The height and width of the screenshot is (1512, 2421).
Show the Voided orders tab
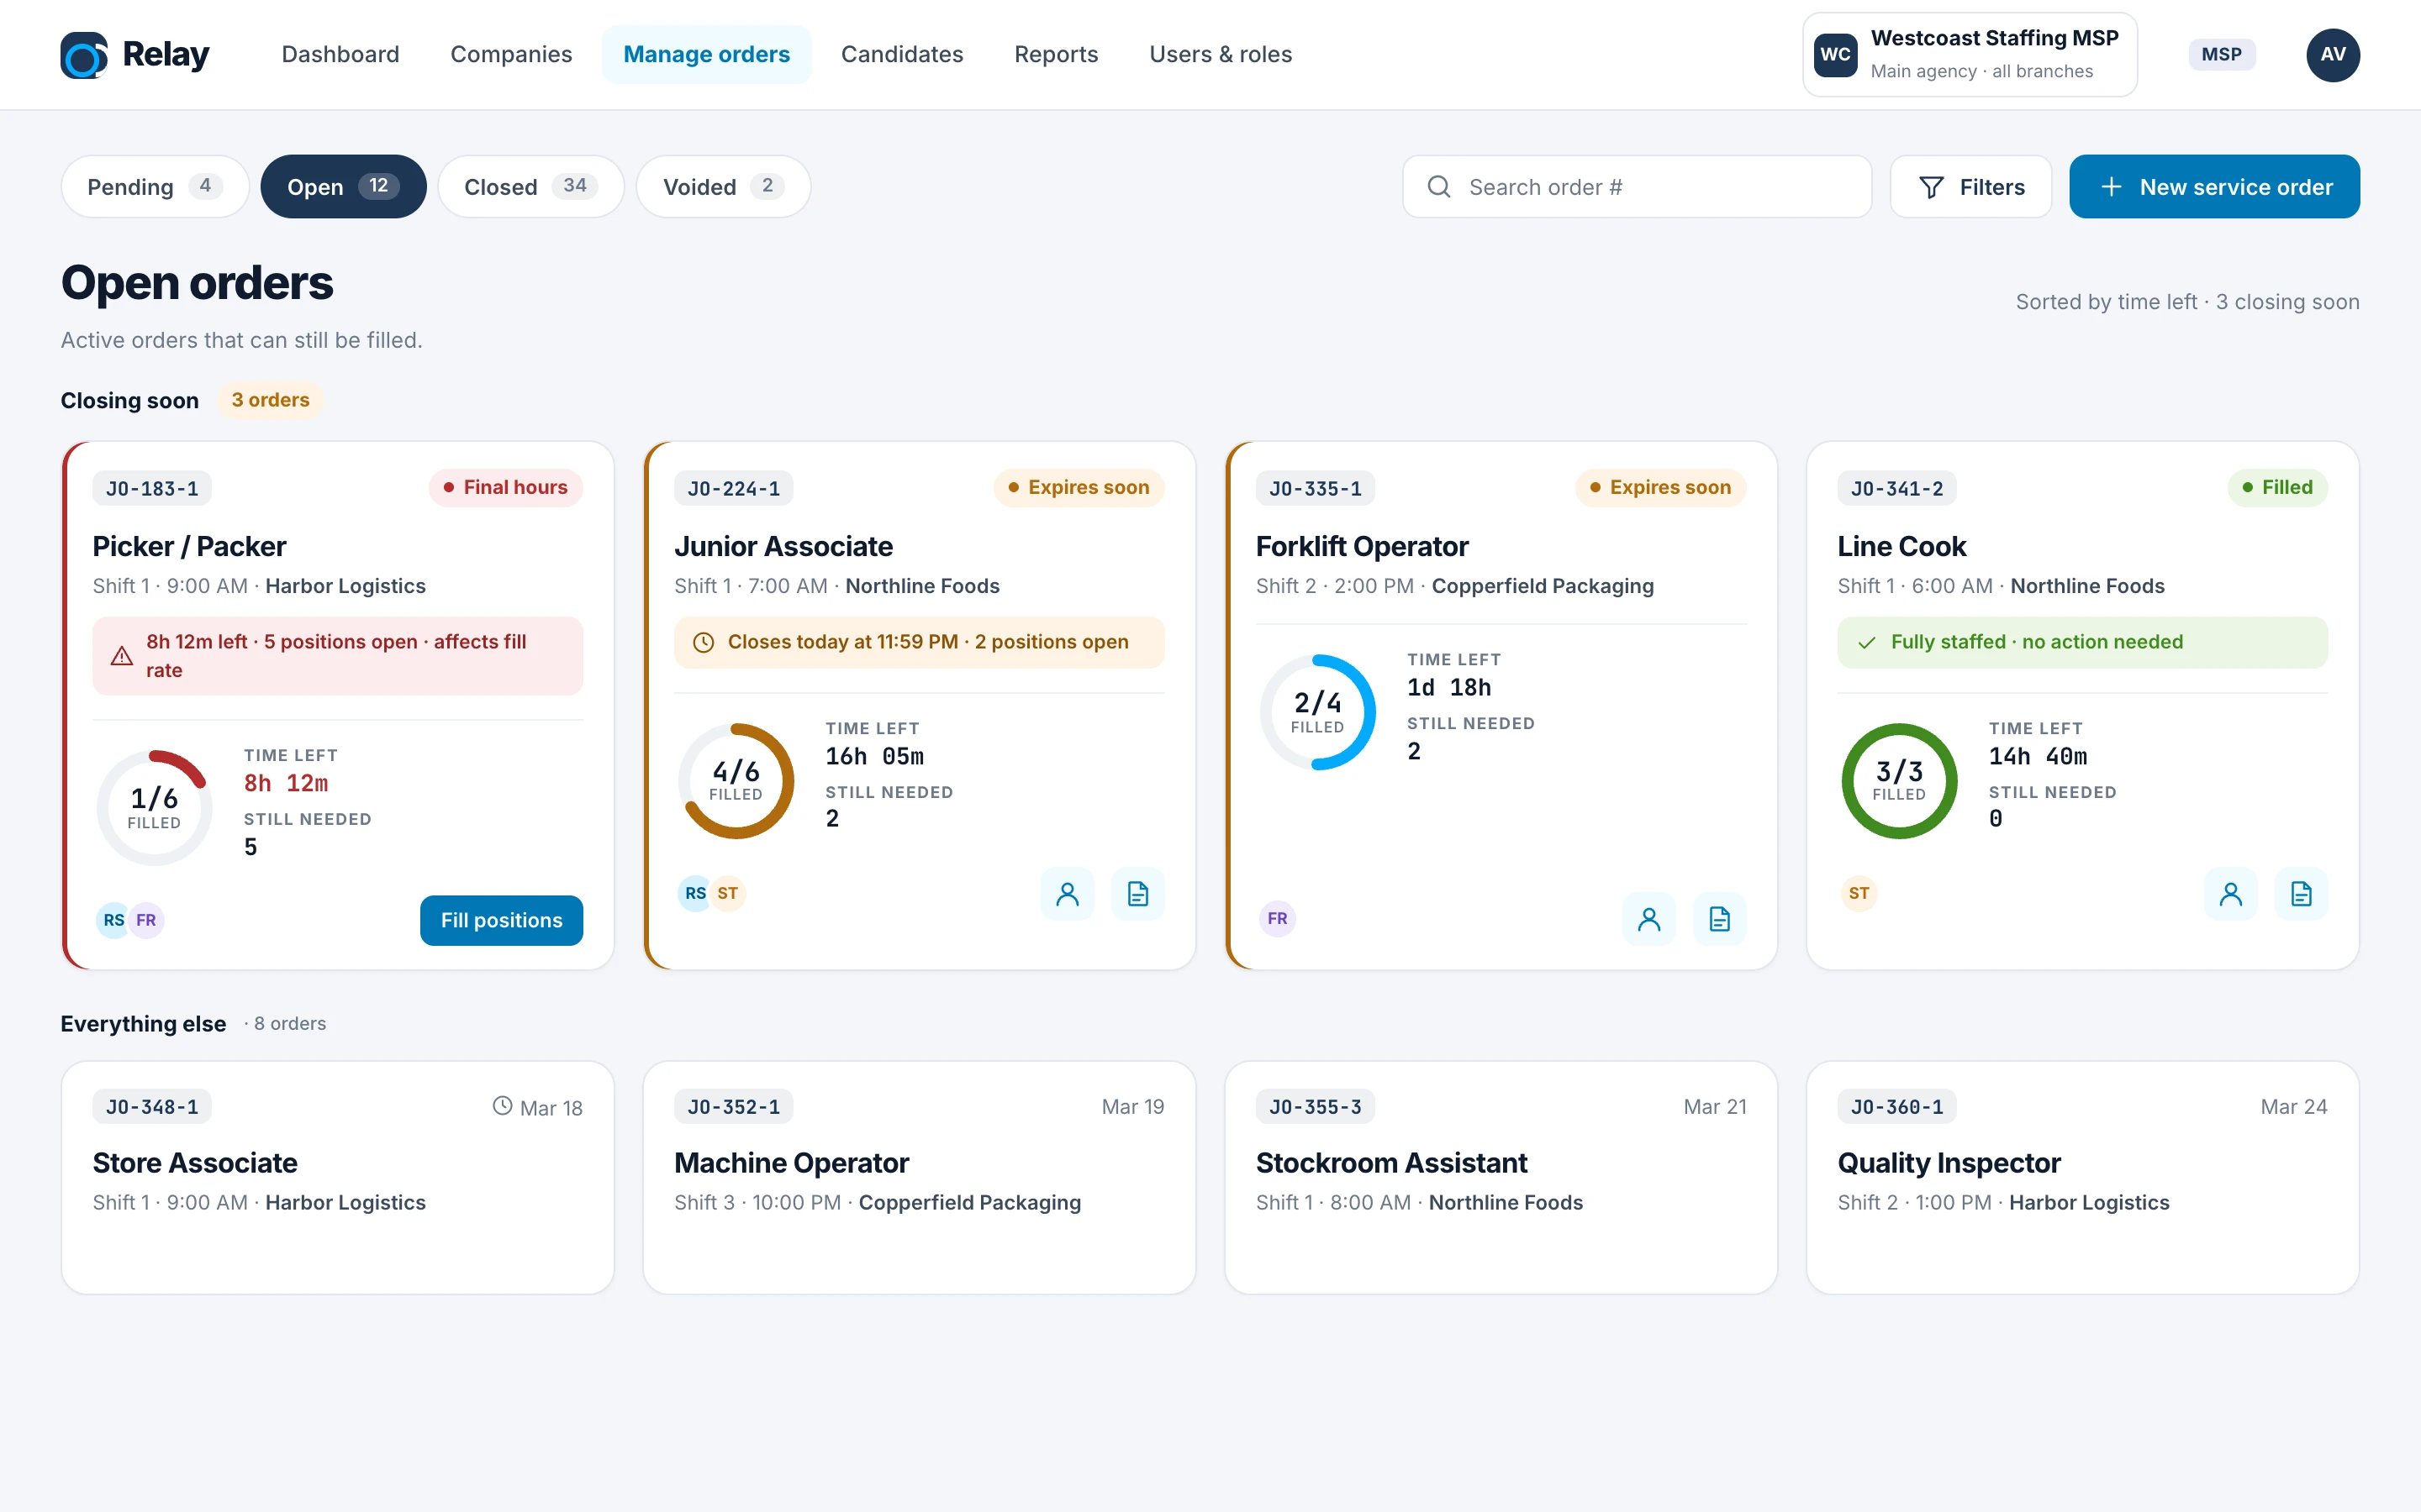tap(723, 186)
